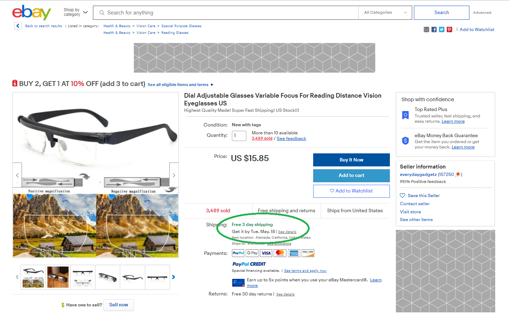Share listing on Facebook

coord(434,30)
